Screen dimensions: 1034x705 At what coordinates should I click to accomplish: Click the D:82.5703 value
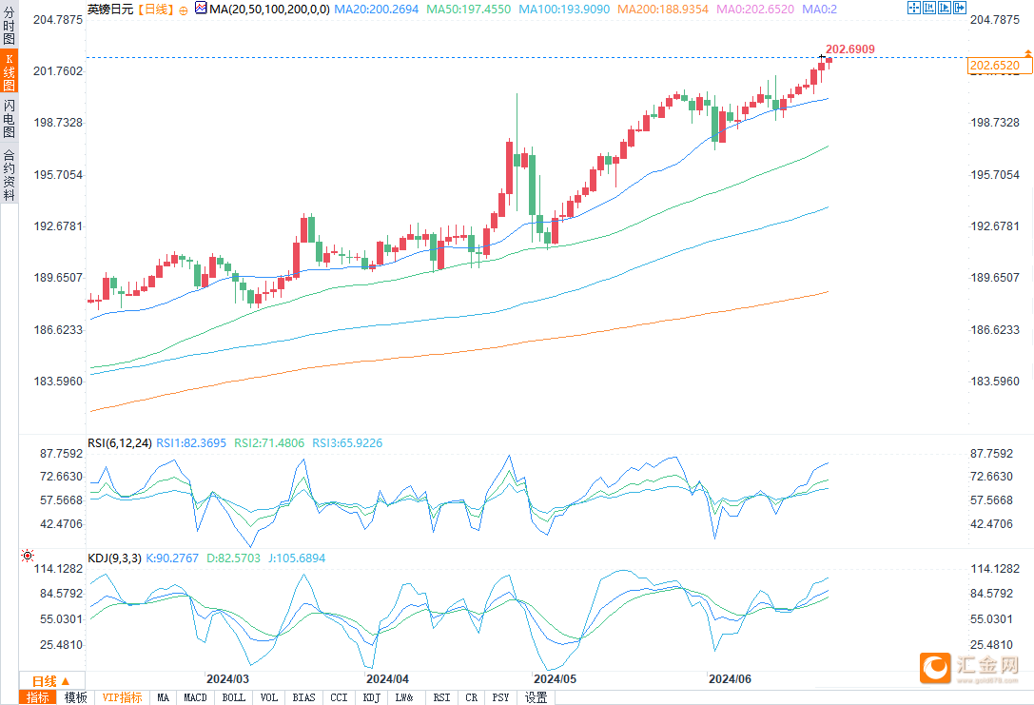(233, 558)
